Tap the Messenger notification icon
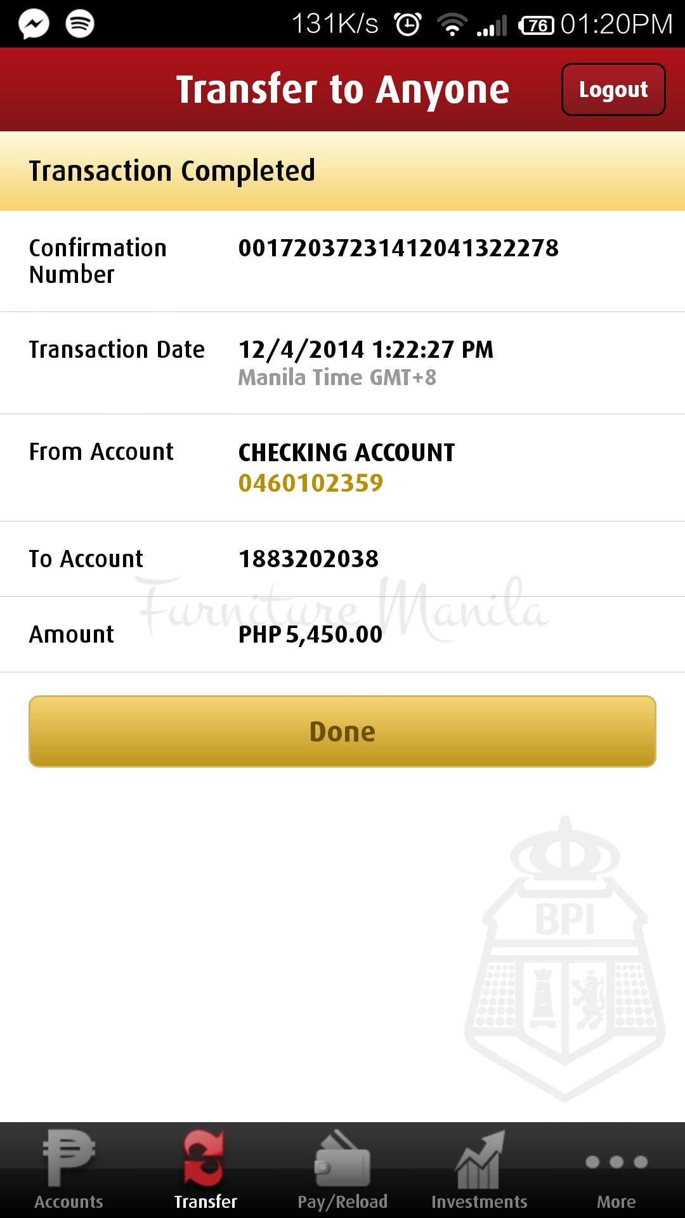The image size is (685, 1218). pyautogui.click(x=34, y=24)
